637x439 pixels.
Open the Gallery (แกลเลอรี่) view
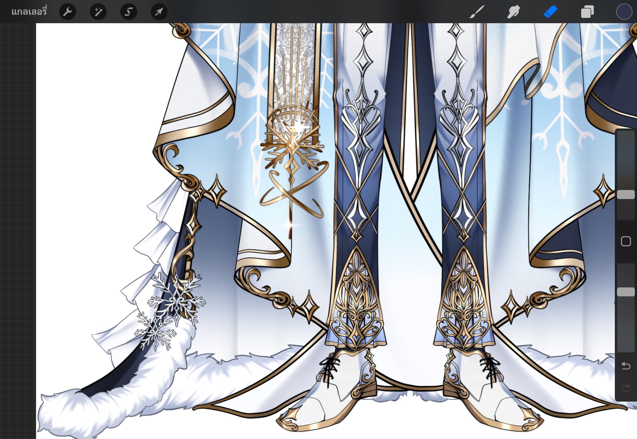point(29,12)
